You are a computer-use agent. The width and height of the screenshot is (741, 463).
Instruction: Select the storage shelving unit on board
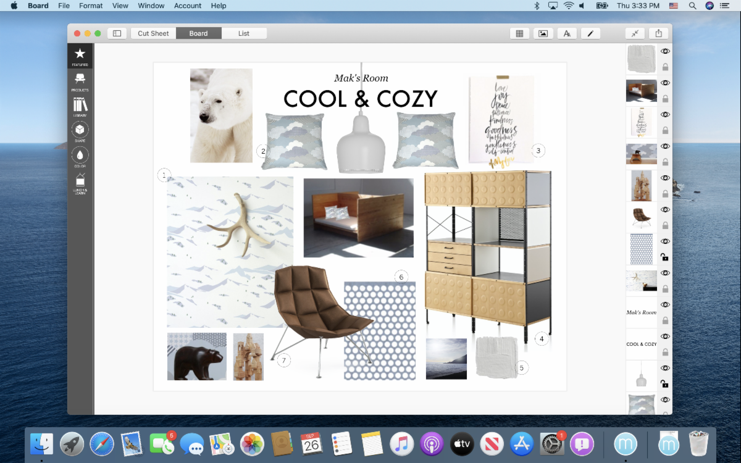pos(487,256)
